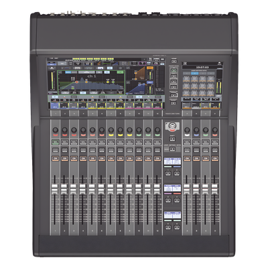Select the channel 7 encoder with yellow LED

click(111, 130)
